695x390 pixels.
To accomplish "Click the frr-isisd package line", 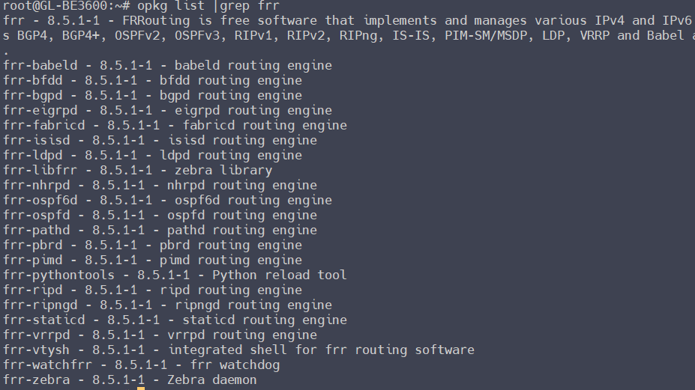I will click(x=160, y=140).
